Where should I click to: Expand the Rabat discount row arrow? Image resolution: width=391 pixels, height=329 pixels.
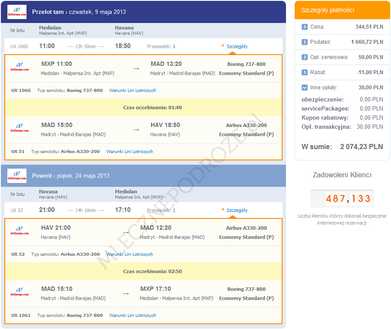click(x=305, y=72)
